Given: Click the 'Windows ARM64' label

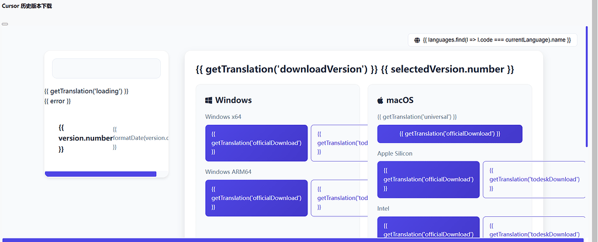Looking at the screenshot, I should [x=228, y=172].
